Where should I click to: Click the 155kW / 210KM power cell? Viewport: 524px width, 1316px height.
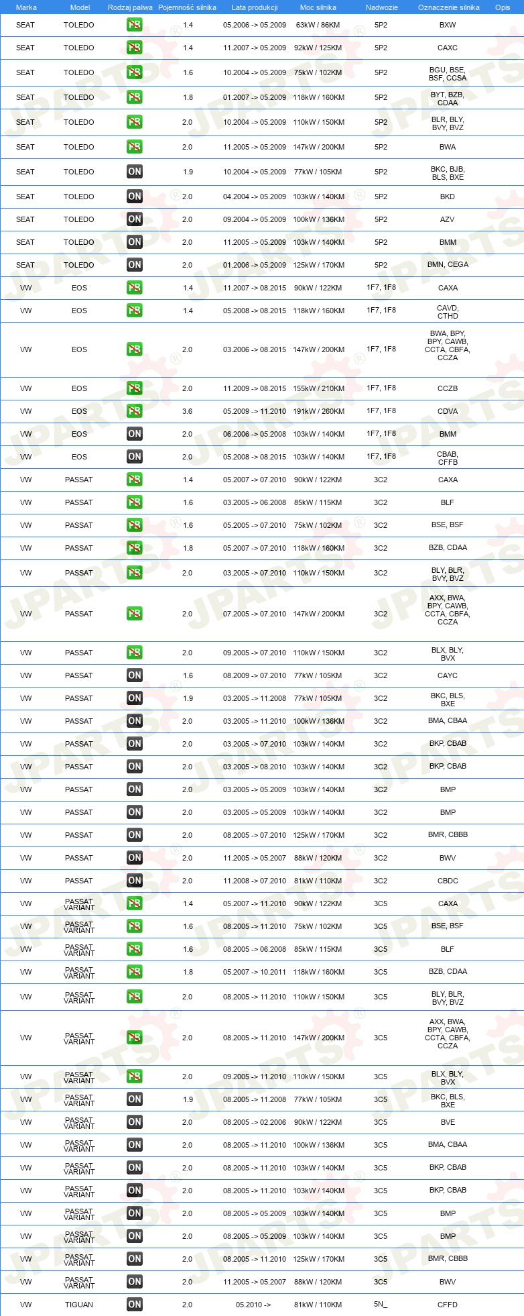point(318,388)
